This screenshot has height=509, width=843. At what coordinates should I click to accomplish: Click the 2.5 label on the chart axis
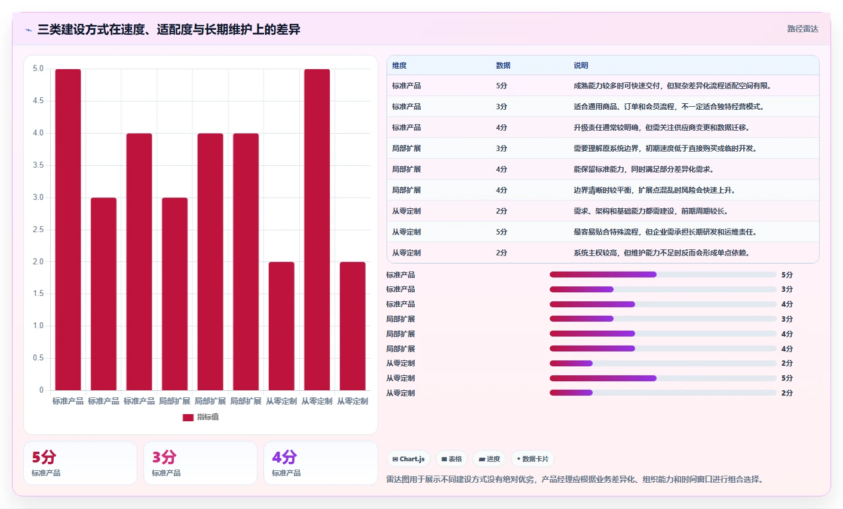tap(38, 230)
